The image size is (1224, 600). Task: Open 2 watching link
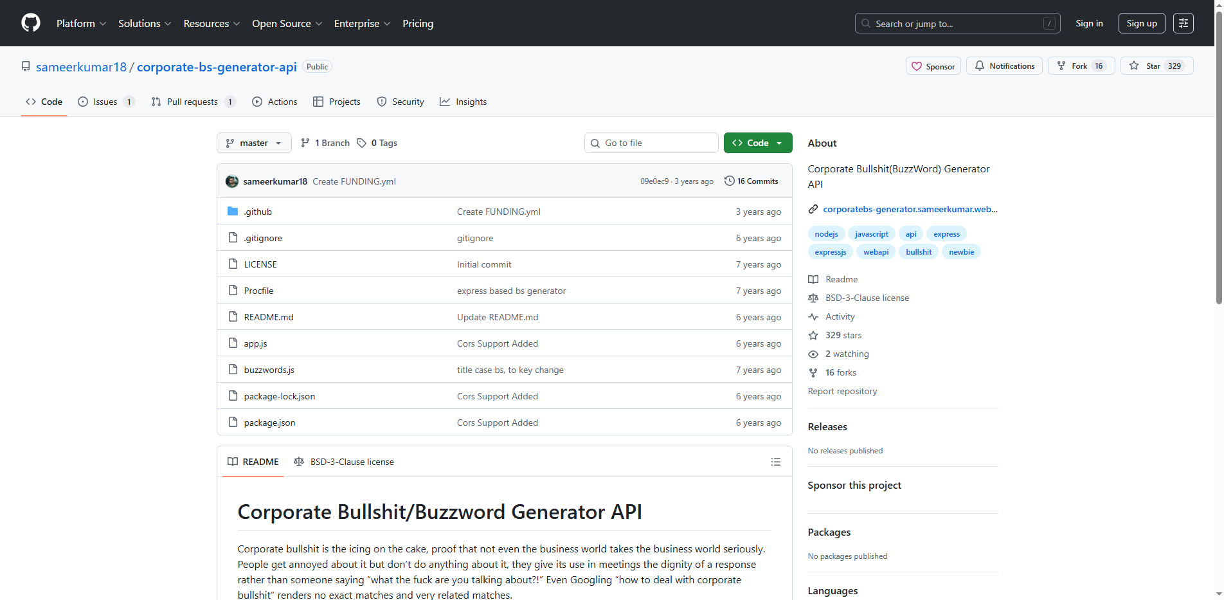click(x=839, y=354)
